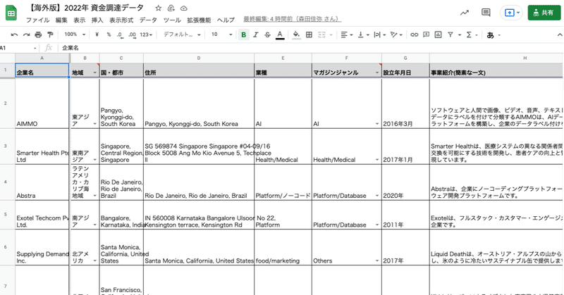The height and width of the screenshot is (295, 564).
Task: Insert a chart
Action: point(438,35)
